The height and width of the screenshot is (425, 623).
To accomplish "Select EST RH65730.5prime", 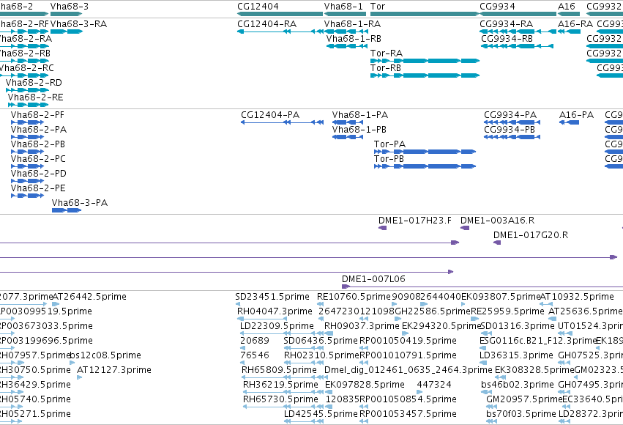I will click(x=280, y=400).
